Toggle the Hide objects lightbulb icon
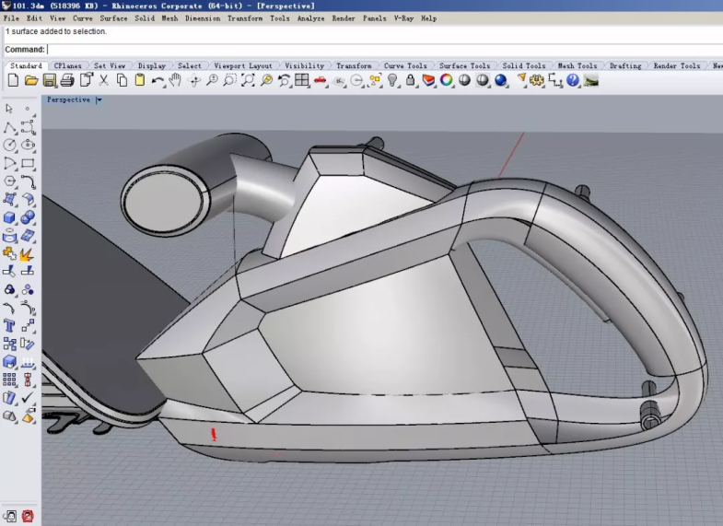 coord(392,81)
